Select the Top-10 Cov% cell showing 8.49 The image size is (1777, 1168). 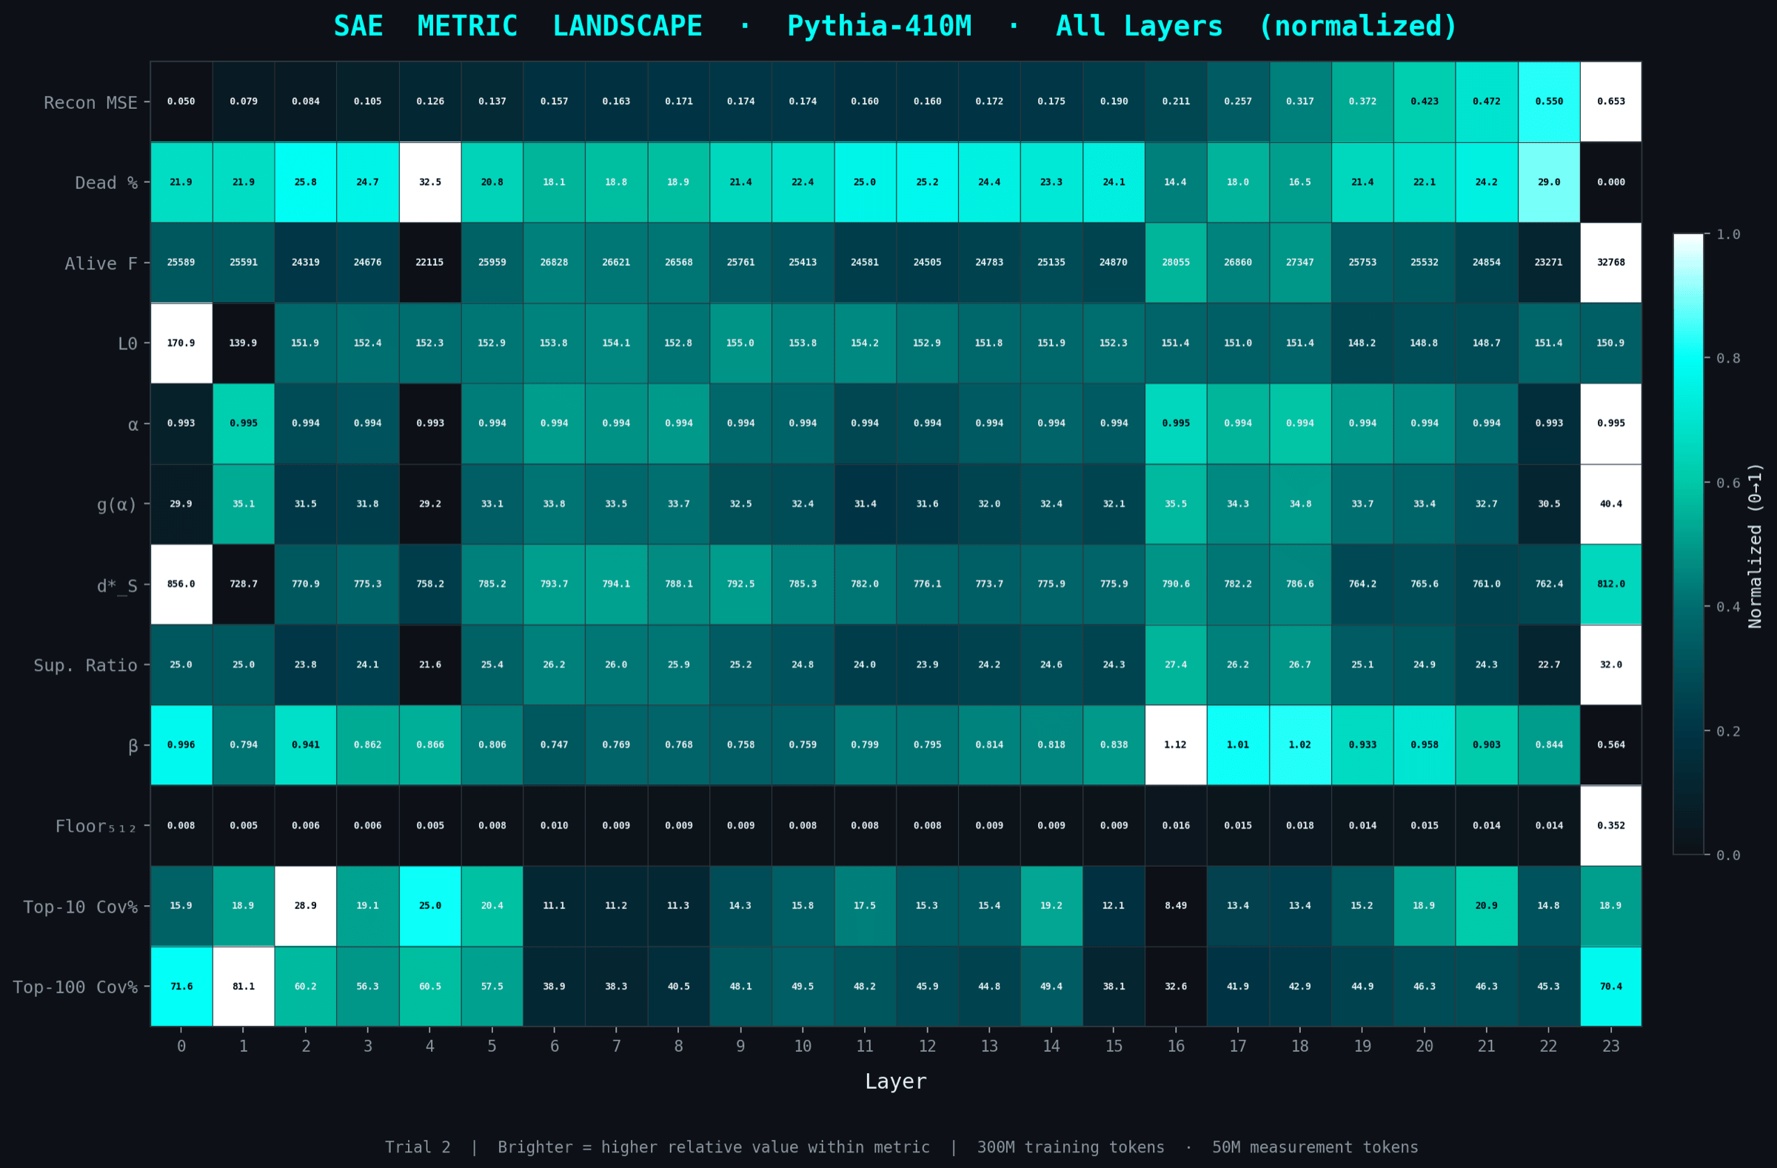pos(1176,906)
